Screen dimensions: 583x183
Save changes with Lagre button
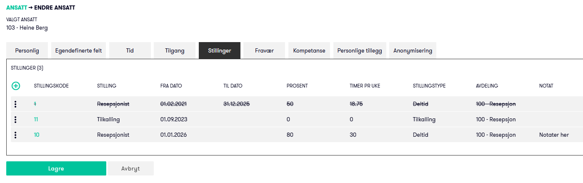[x=56, y=168]
